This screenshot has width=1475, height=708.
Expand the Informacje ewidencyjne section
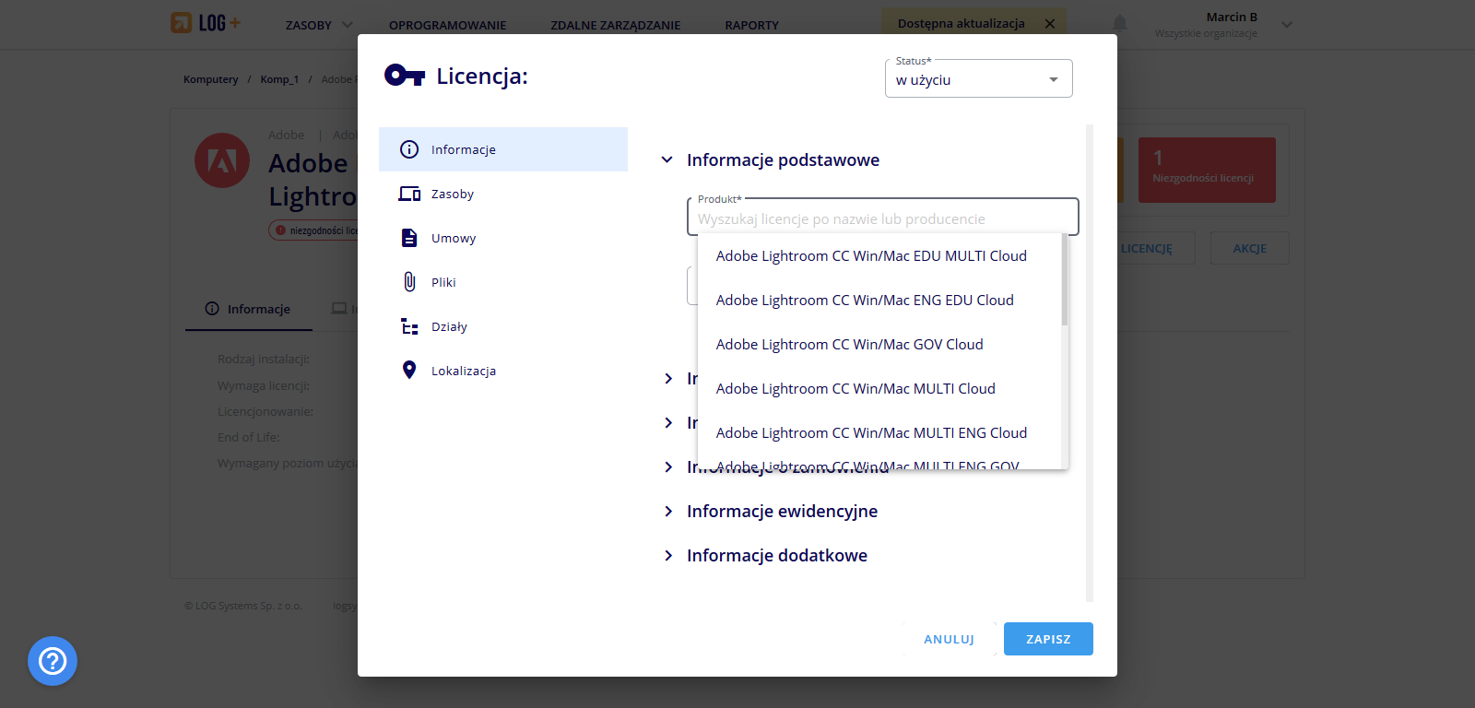(668, 512)
